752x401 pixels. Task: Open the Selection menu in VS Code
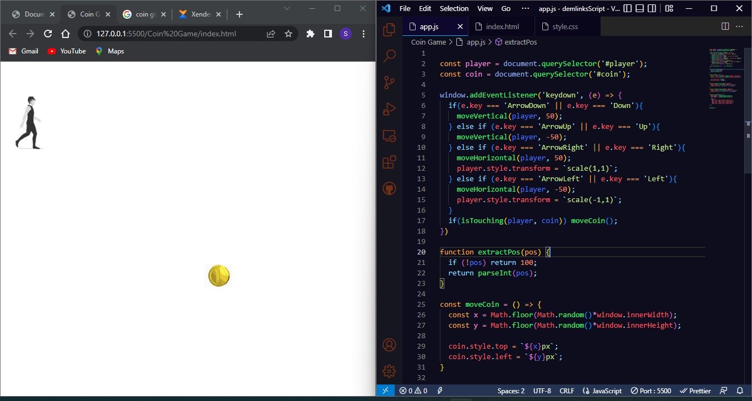(454, 8)
